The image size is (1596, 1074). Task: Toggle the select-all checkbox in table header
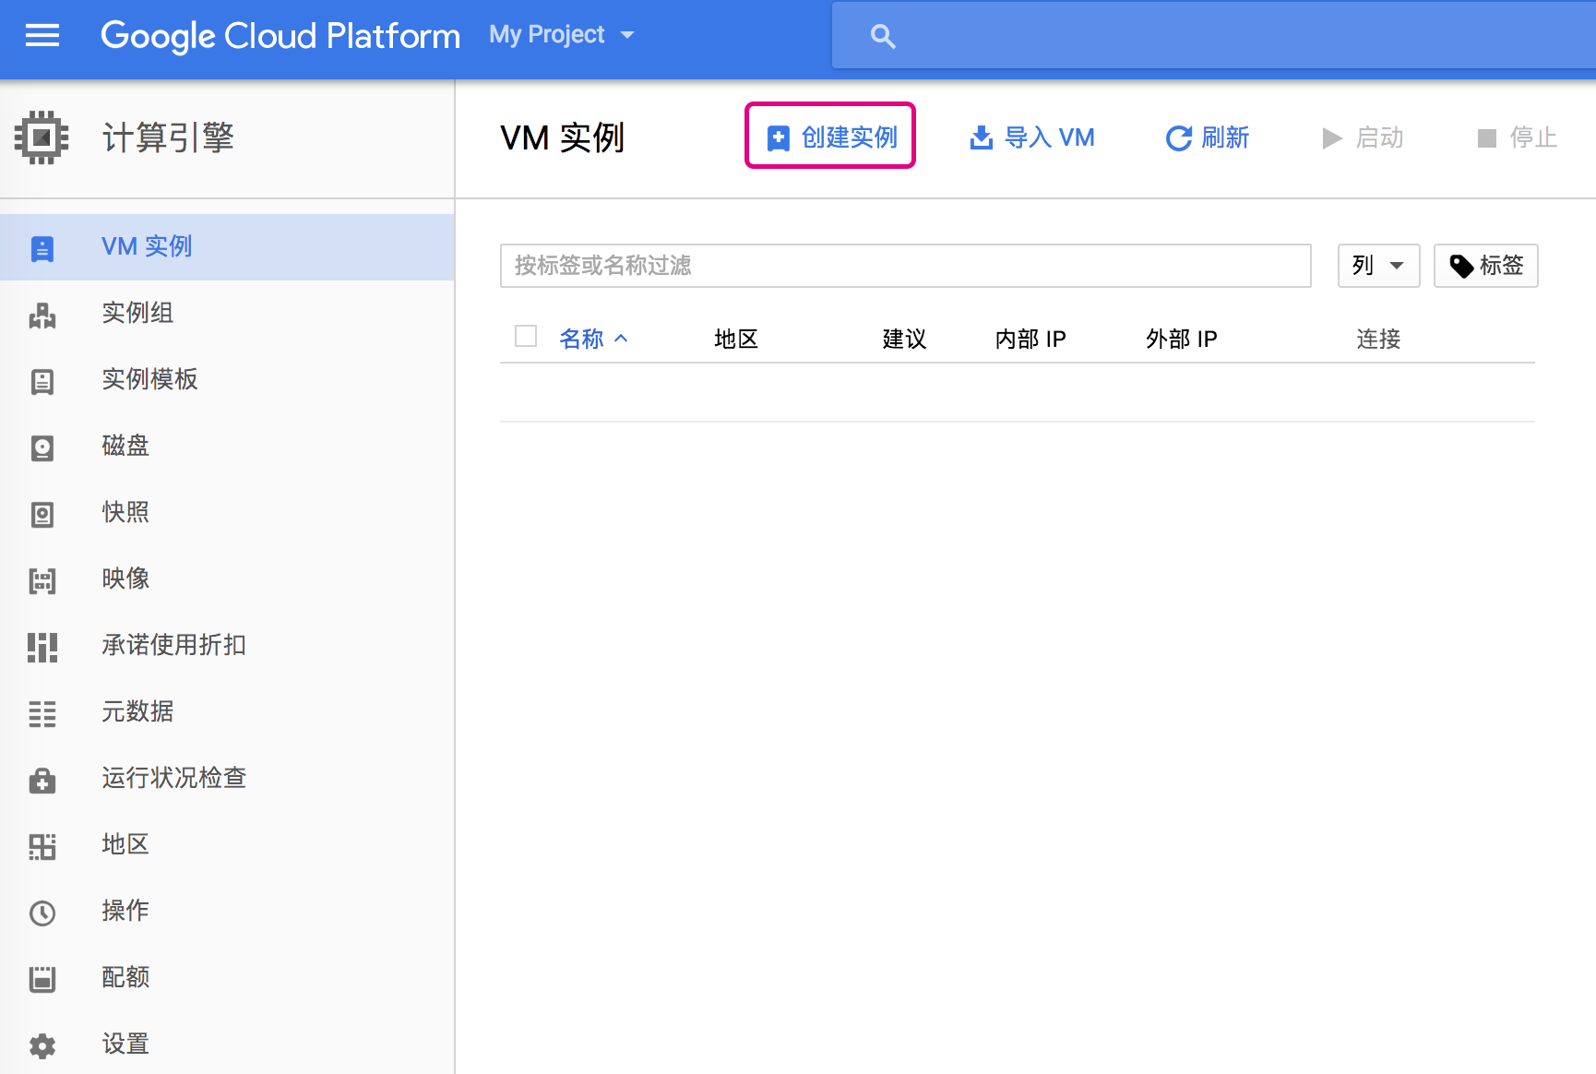[526, 336]
